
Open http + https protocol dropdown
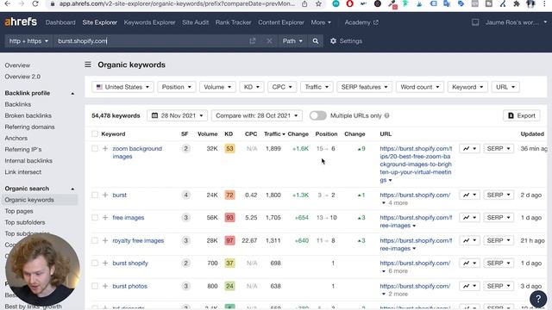click(x=28, y=41)
